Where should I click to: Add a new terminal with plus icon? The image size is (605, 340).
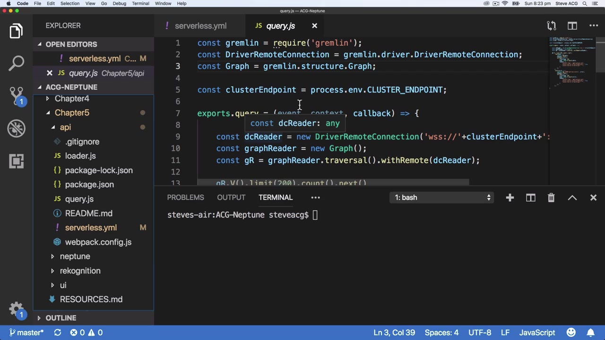click(510, 198)
